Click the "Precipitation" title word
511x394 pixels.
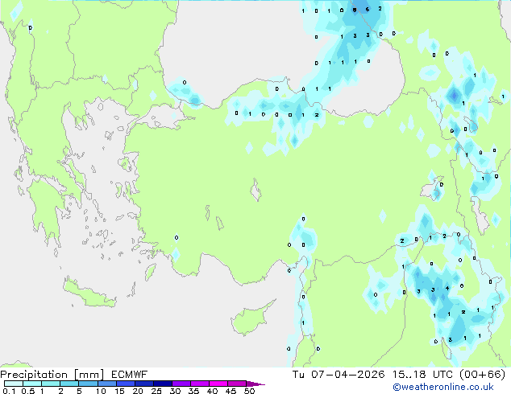[x=34, y=375]
